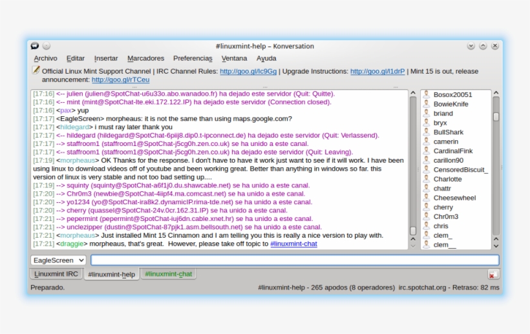This screenshot has height=334, width=530.
Task: Click user icon next to Bosox20051
Action: tap(426, 94)
